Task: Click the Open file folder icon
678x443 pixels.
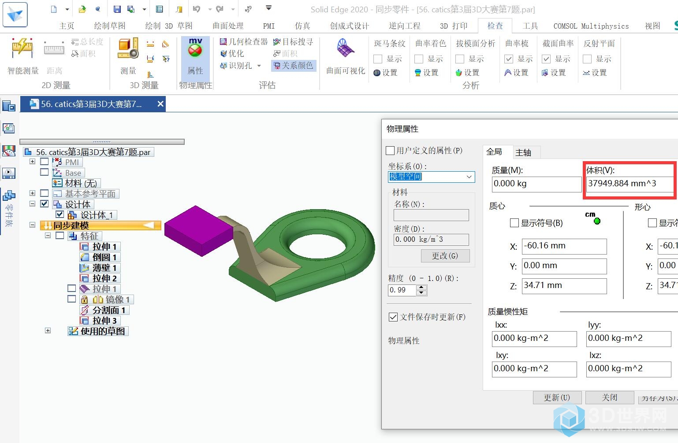Action: pyautogui.click(x=82, y=9)
